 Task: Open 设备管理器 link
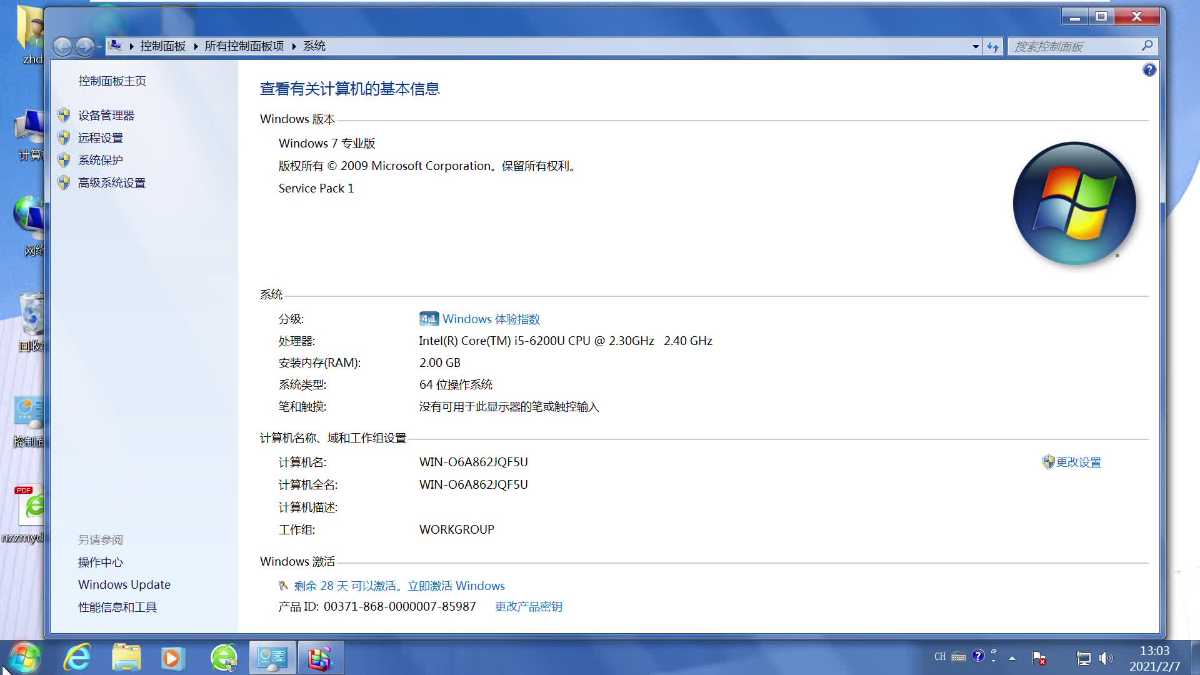(x=106, y=116)
